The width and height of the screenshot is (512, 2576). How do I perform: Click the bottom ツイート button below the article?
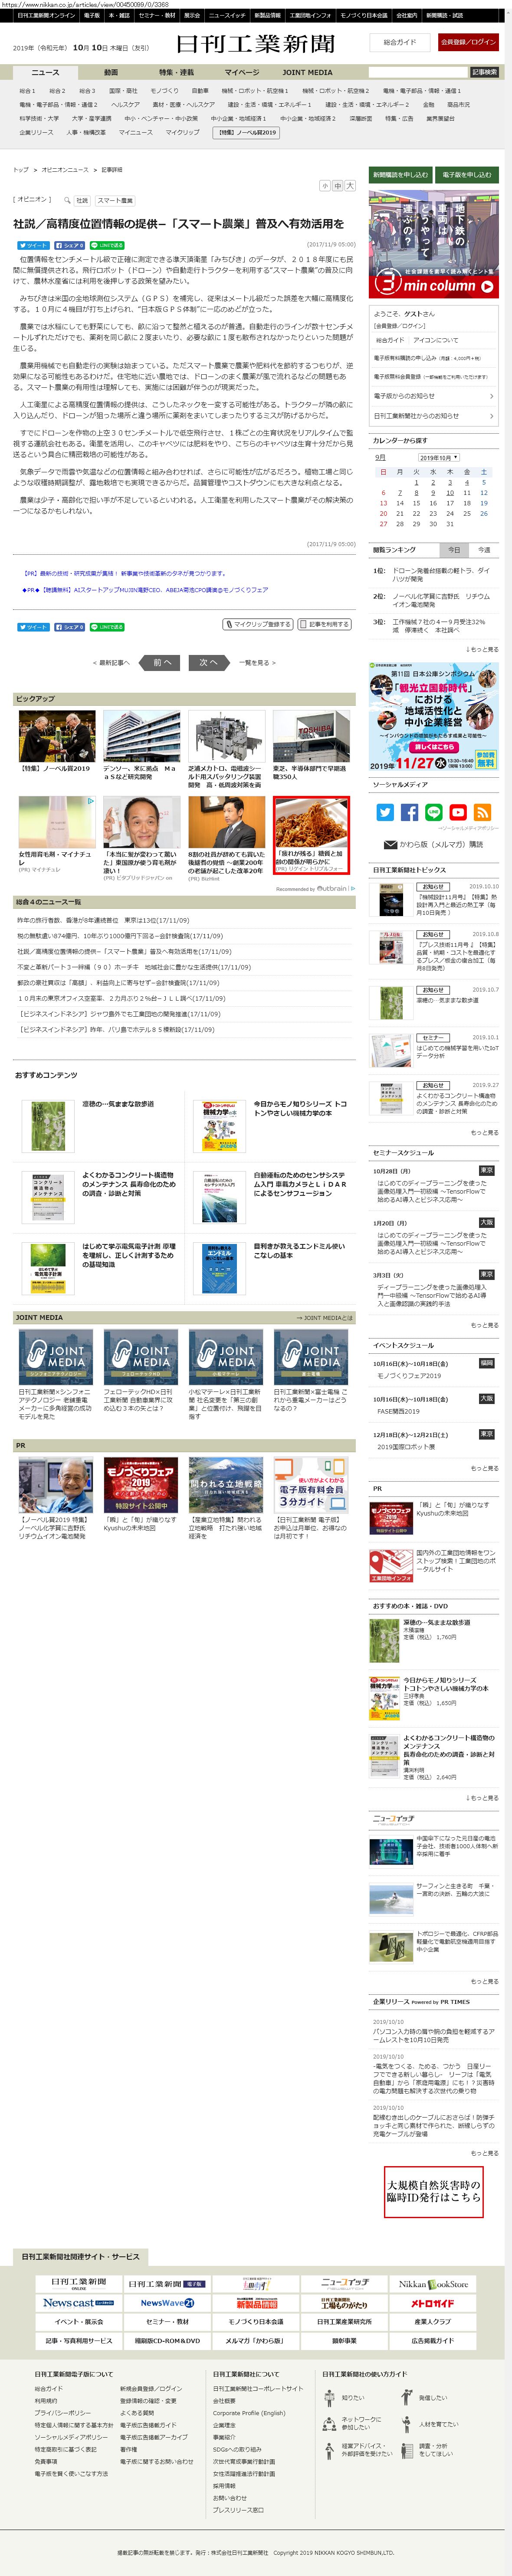(x=33, y=627)
